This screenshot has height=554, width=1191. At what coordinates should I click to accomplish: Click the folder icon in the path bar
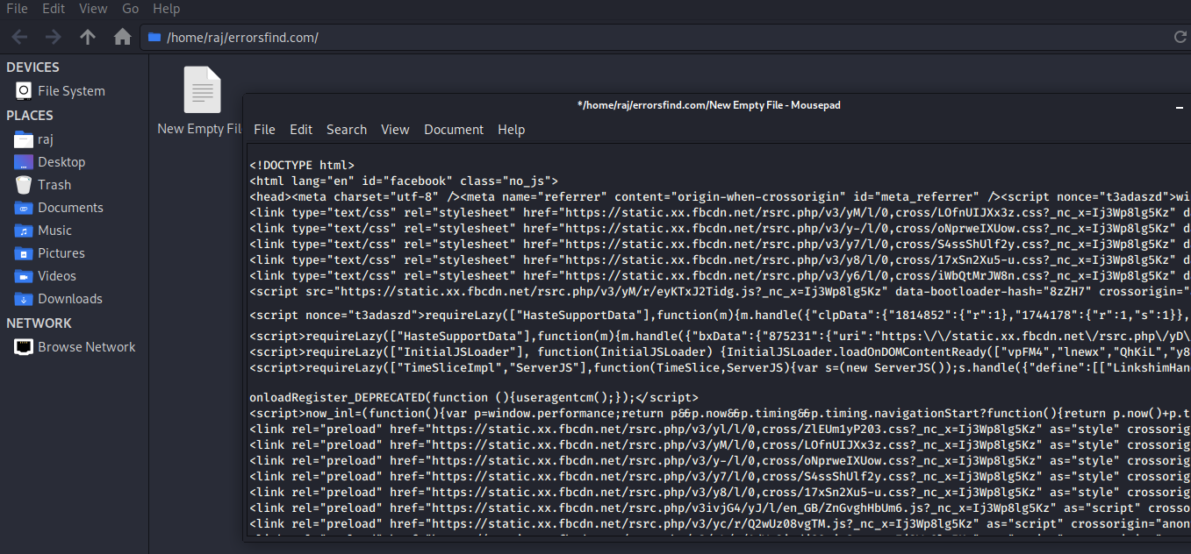pyautogui.click(x=155, y=37)
